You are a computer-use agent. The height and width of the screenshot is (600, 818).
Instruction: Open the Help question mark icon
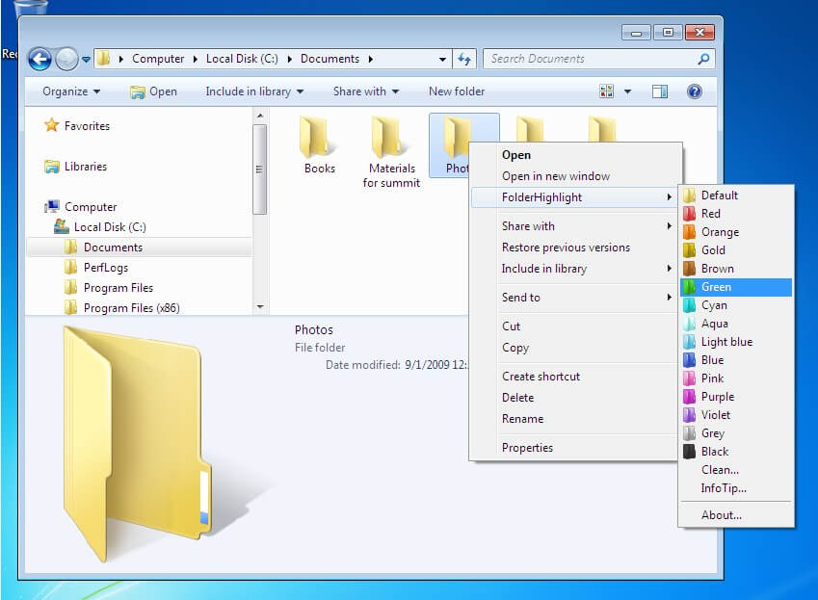tap(694, 91)
